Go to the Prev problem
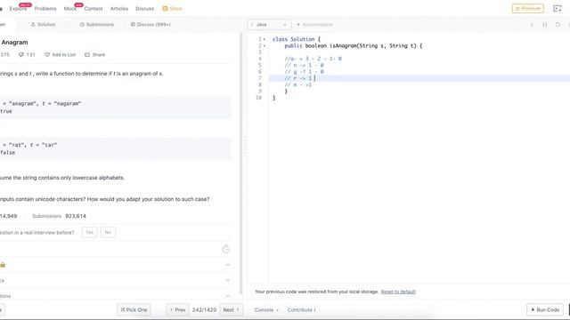Screen dimensions: 570x320 [x=178, y=310]
